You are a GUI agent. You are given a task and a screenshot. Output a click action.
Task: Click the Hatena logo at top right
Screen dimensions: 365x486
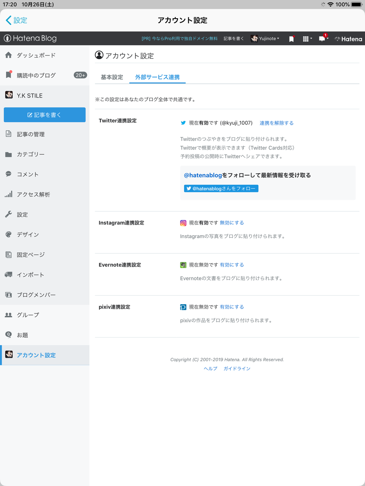click(x=348, y=39)
